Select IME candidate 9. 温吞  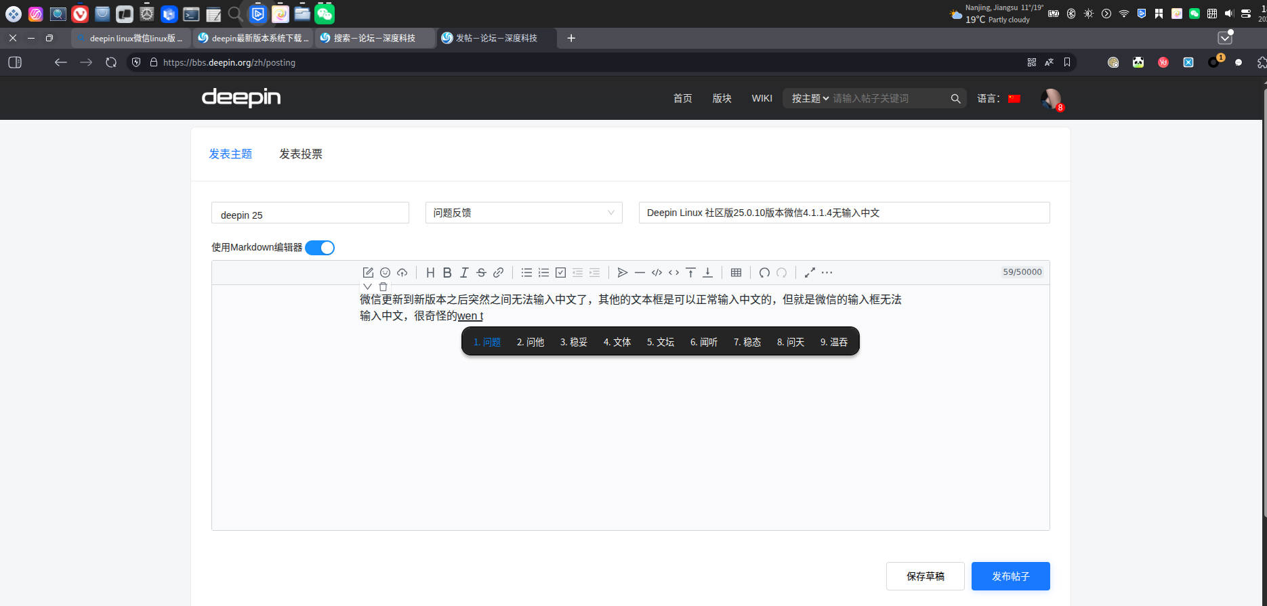coord(834,342)
